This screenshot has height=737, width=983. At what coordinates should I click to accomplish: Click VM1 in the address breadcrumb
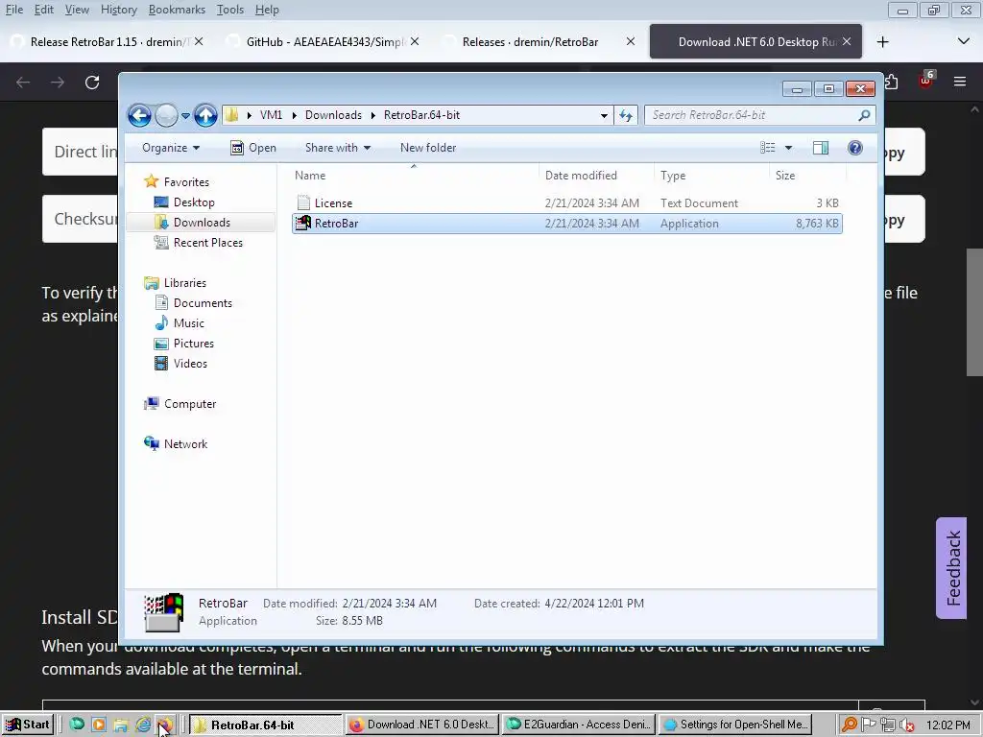pyautogui.click(x=271, y=115)
